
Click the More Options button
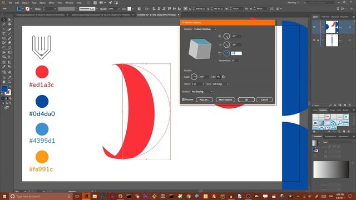pos(225,100)
